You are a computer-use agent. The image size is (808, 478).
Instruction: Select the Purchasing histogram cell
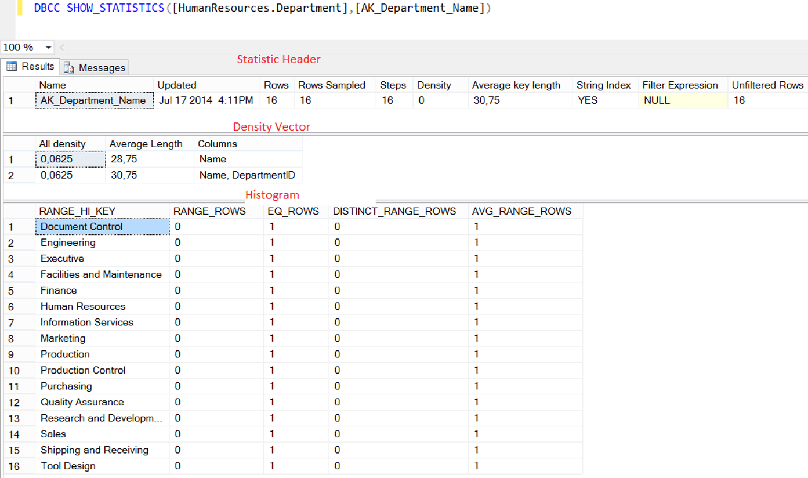coord(103,386)
